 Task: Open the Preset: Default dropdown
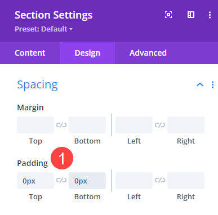43,29
